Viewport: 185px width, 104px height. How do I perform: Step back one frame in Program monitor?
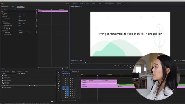click(127, 66)
